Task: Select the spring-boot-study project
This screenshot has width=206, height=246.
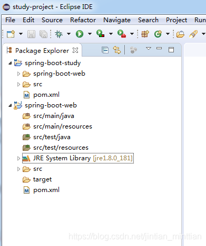Action: [x=53, y=63]
